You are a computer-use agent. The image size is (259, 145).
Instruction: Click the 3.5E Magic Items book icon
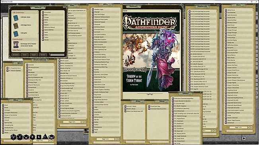click(x=16, y=26)
